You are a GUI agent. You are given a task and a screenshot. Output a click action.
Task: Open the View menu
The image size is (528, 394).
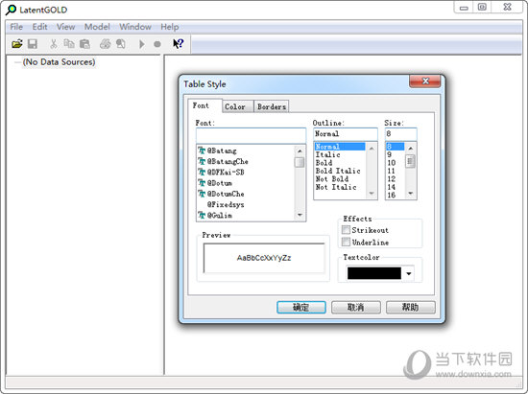pyautogui.click(x=65, y=27)
